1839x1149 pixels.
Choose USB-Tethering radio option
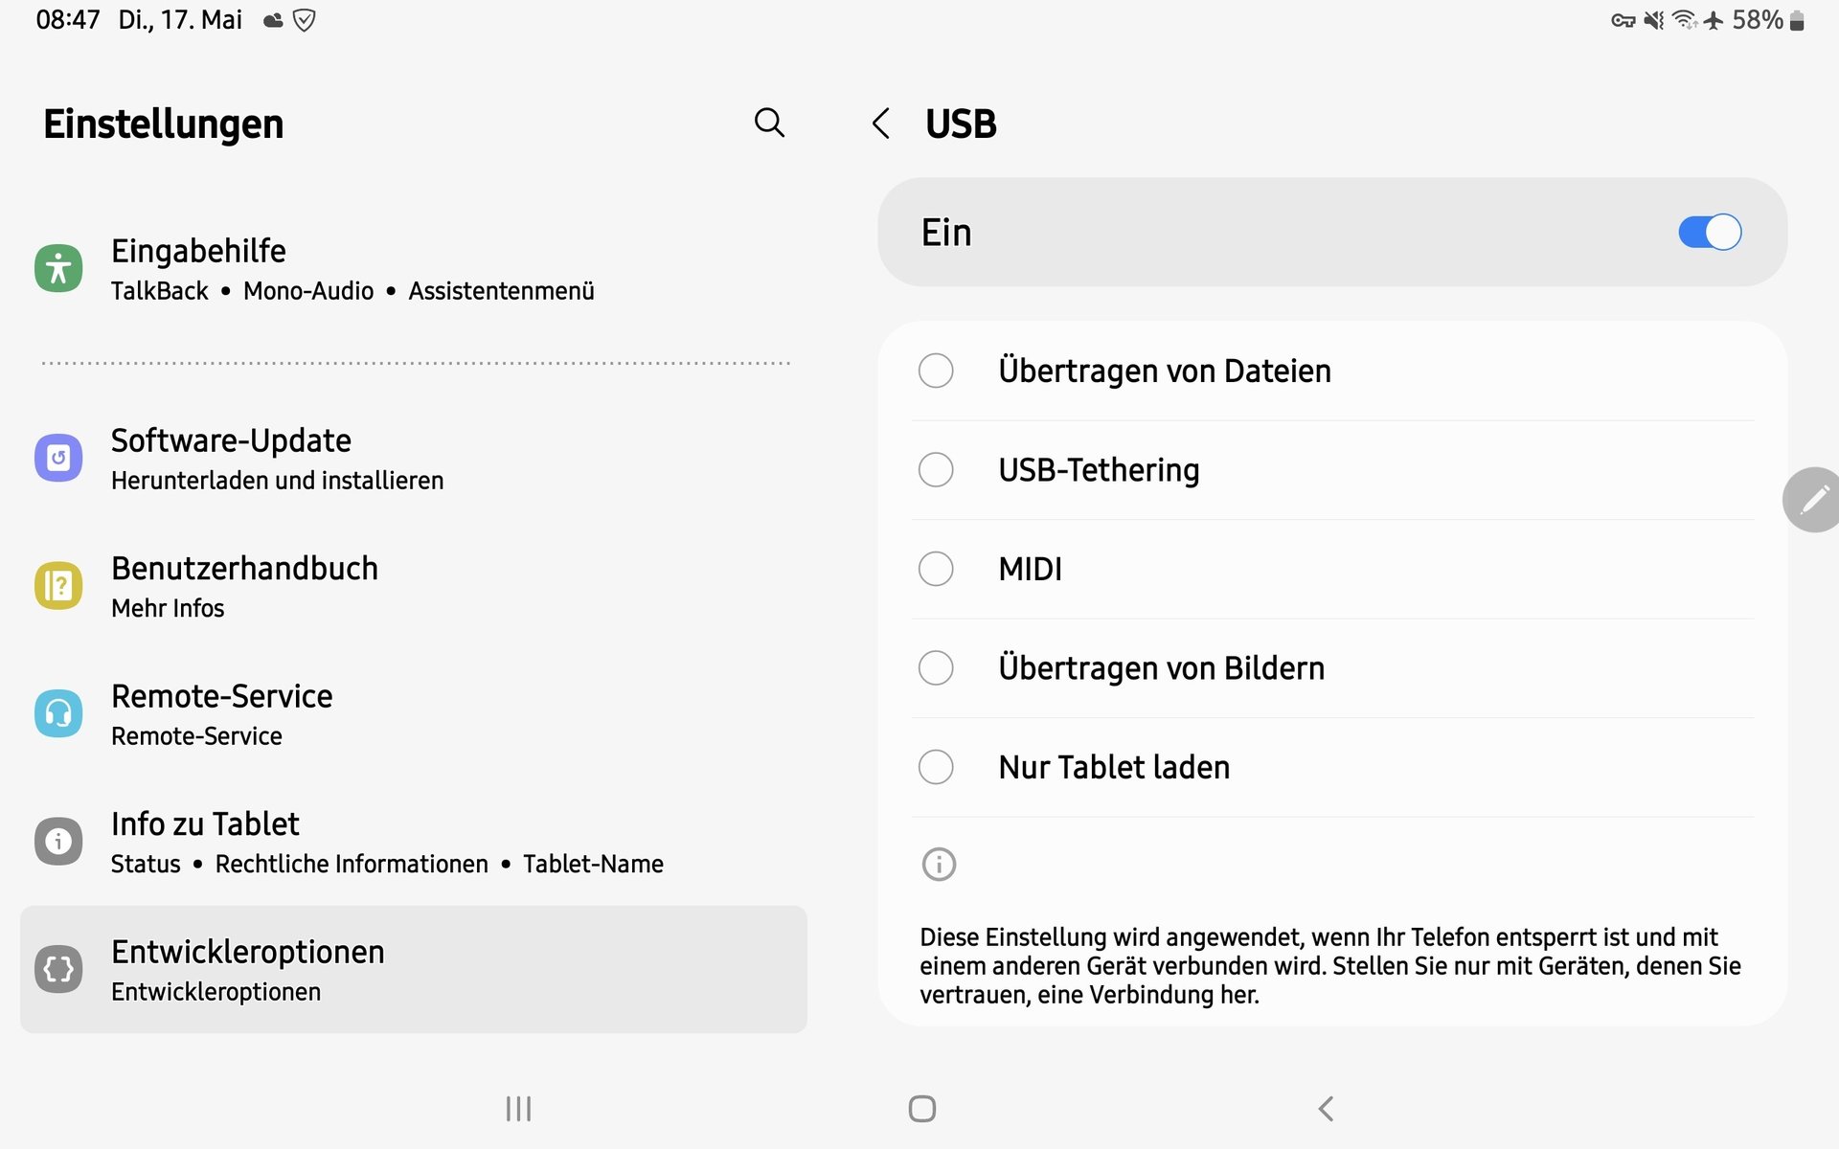tap(936, 470)
